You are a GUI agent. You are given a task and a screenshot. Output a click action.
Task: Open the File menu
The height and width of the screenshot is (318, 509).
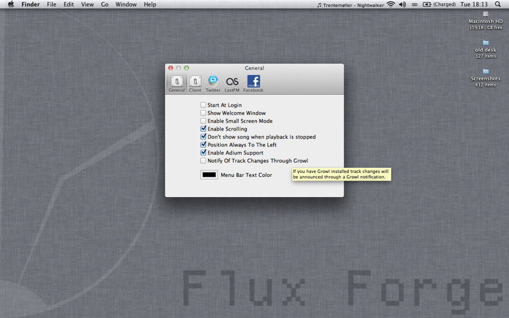52,4
